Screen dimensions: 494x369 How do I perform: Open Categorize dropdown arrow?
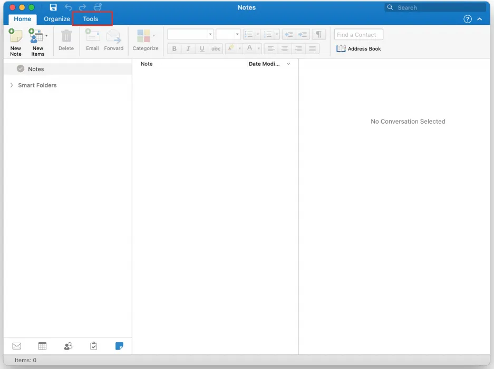[154, 36]
